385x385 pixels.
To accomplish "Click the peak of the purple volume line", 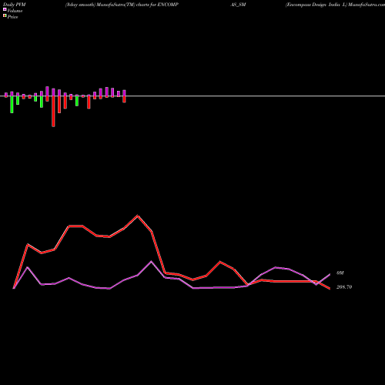I will (152, 262).
